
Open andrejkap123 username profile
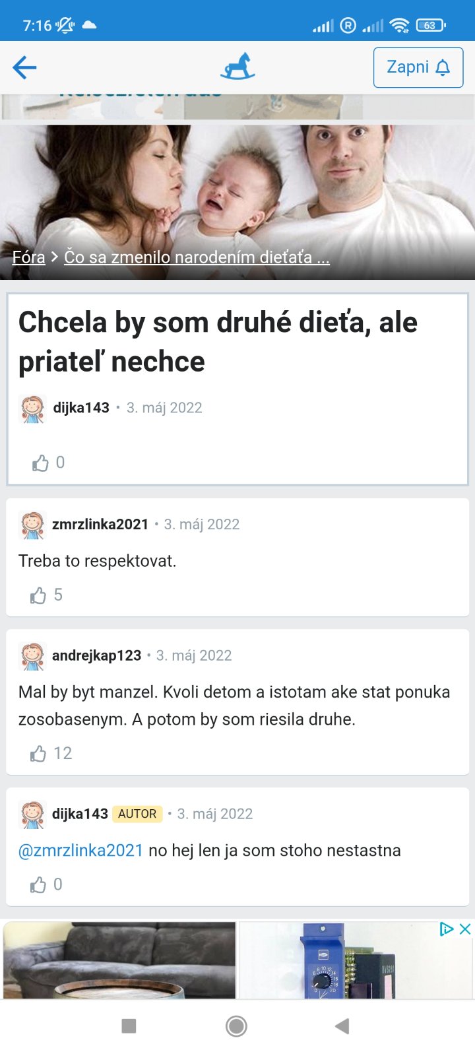click(x=96, y=655)
